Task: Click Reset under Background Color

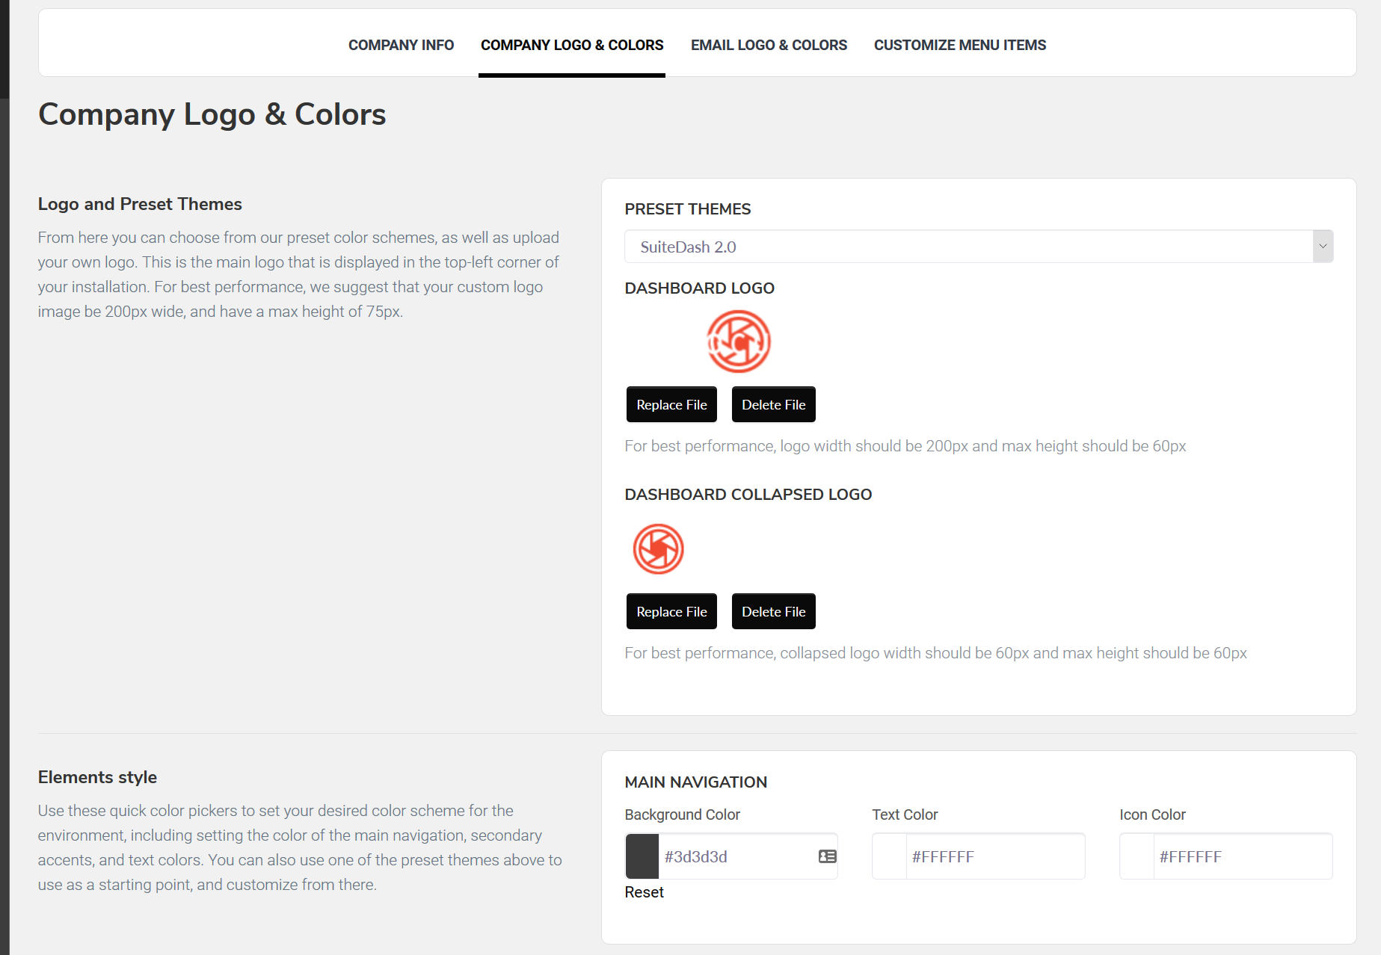Action: pos(644,892)
